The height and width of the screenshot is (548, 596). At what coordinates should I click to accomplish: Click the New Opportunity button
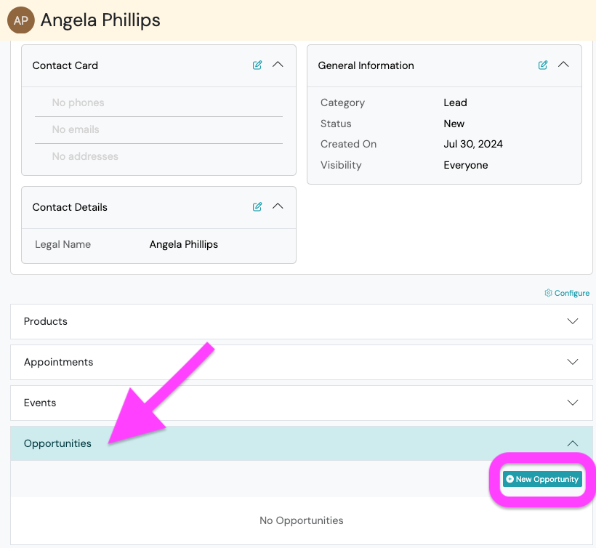point(542,479)
